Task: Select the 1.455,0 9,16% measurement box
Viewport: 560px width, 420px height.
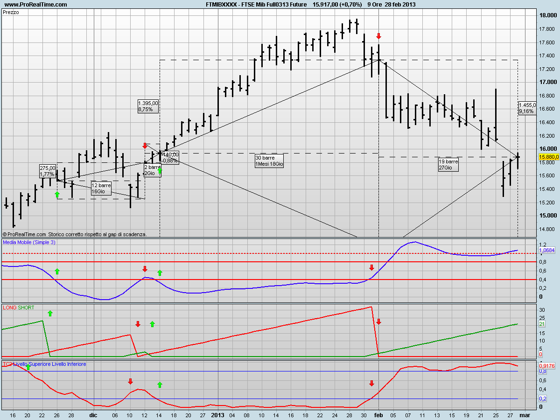Action: 527,108
